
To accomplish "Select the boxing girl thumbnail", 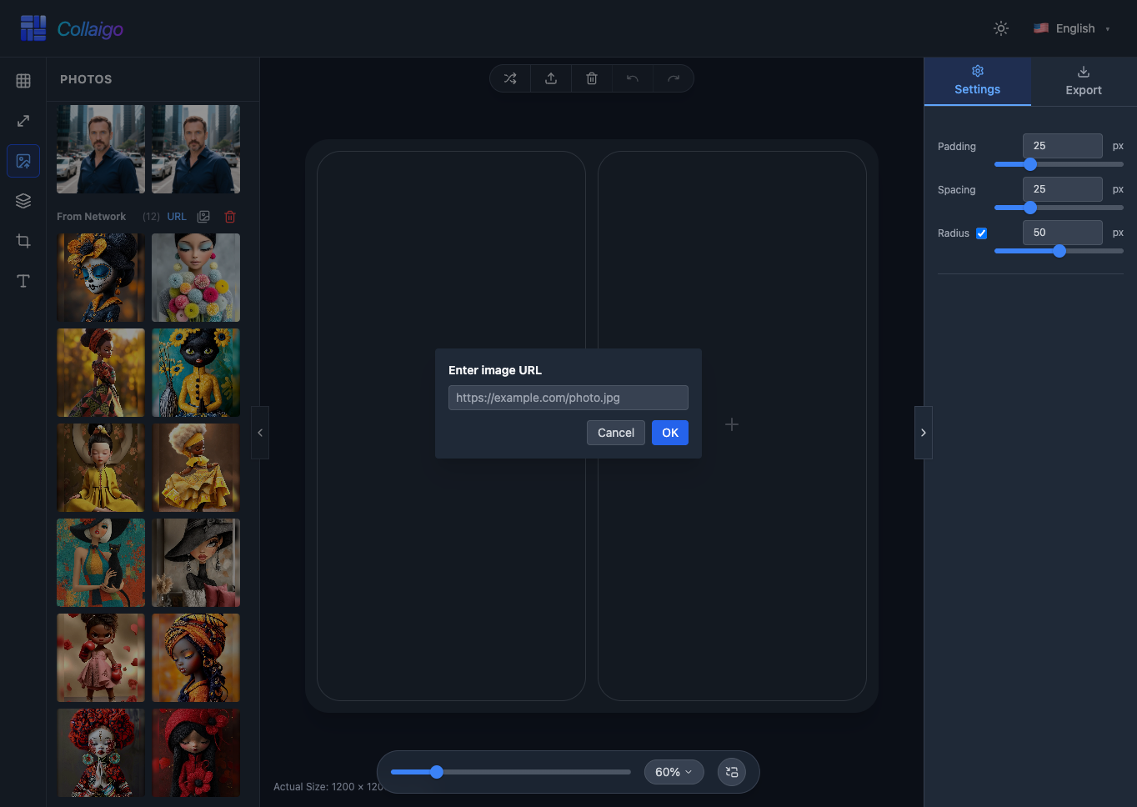I will 101,658.
